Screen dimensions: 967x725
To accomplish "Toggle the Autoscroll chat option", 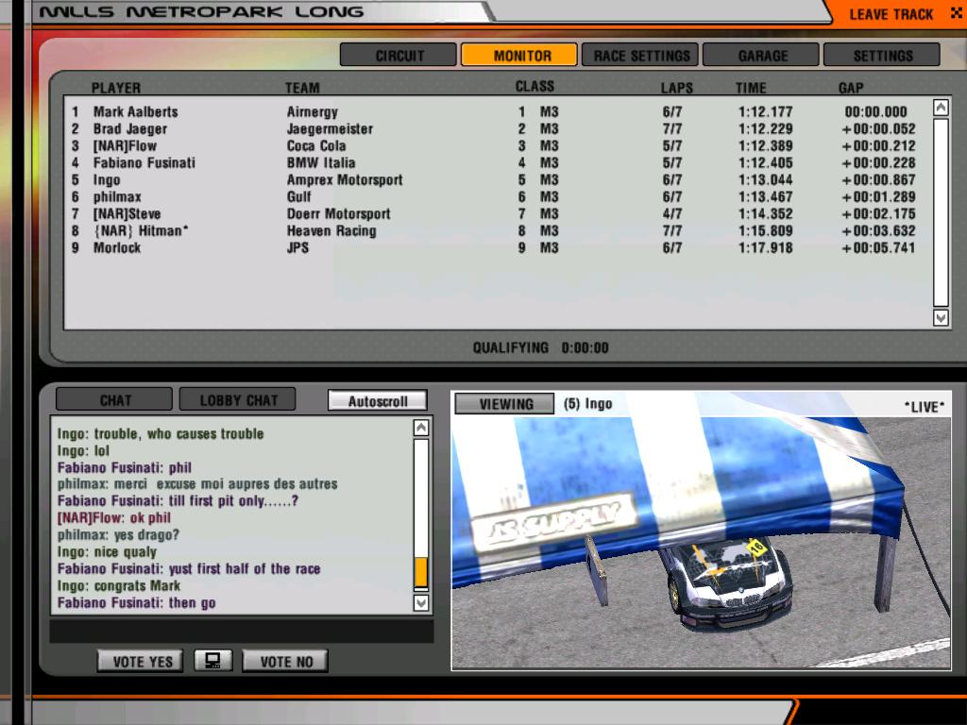I will (378, 401).
